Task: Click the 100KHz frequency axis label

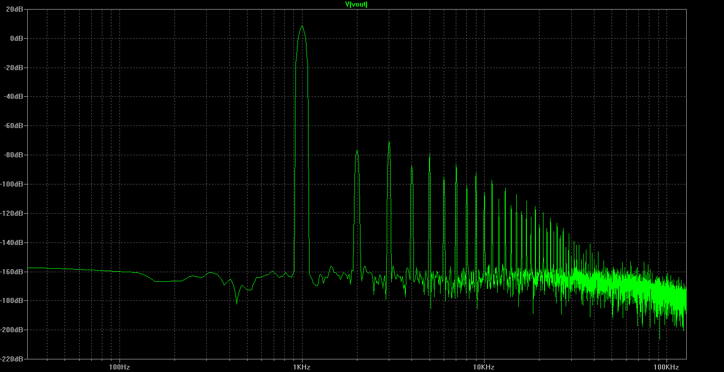Action: coord(666,367)
